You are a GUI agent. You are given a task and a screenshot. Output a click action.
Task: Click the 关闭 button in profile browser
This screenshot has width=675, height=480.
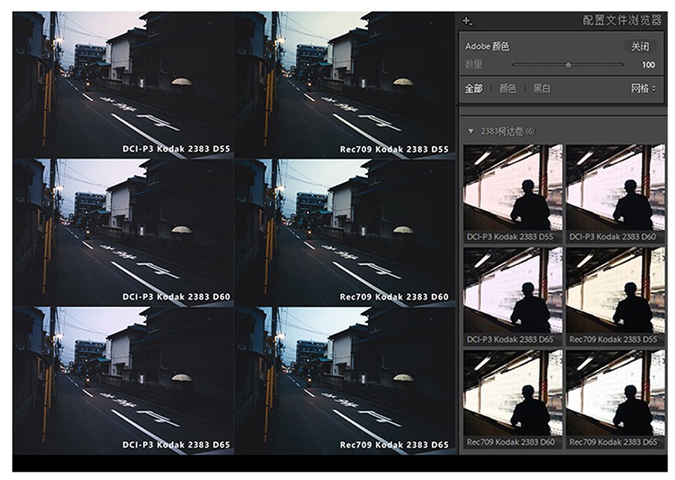coord(640,46)
